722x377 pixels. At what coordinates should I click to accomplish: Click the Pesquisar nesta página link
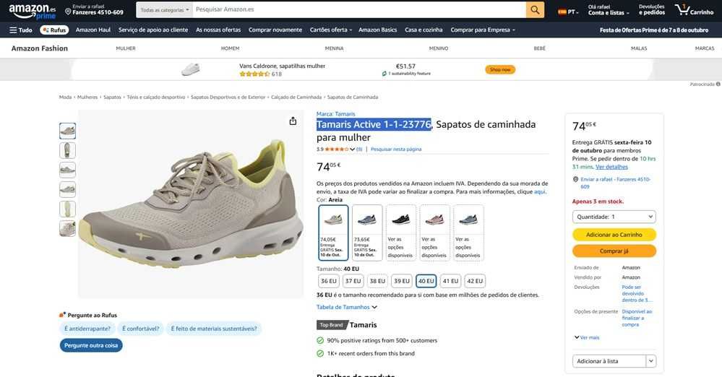point(396,149)
